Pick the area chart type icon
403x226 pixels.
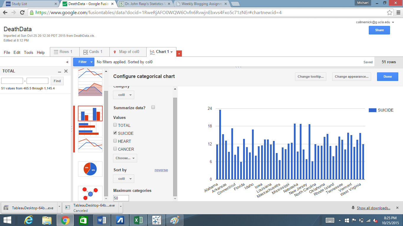(90, 89)
